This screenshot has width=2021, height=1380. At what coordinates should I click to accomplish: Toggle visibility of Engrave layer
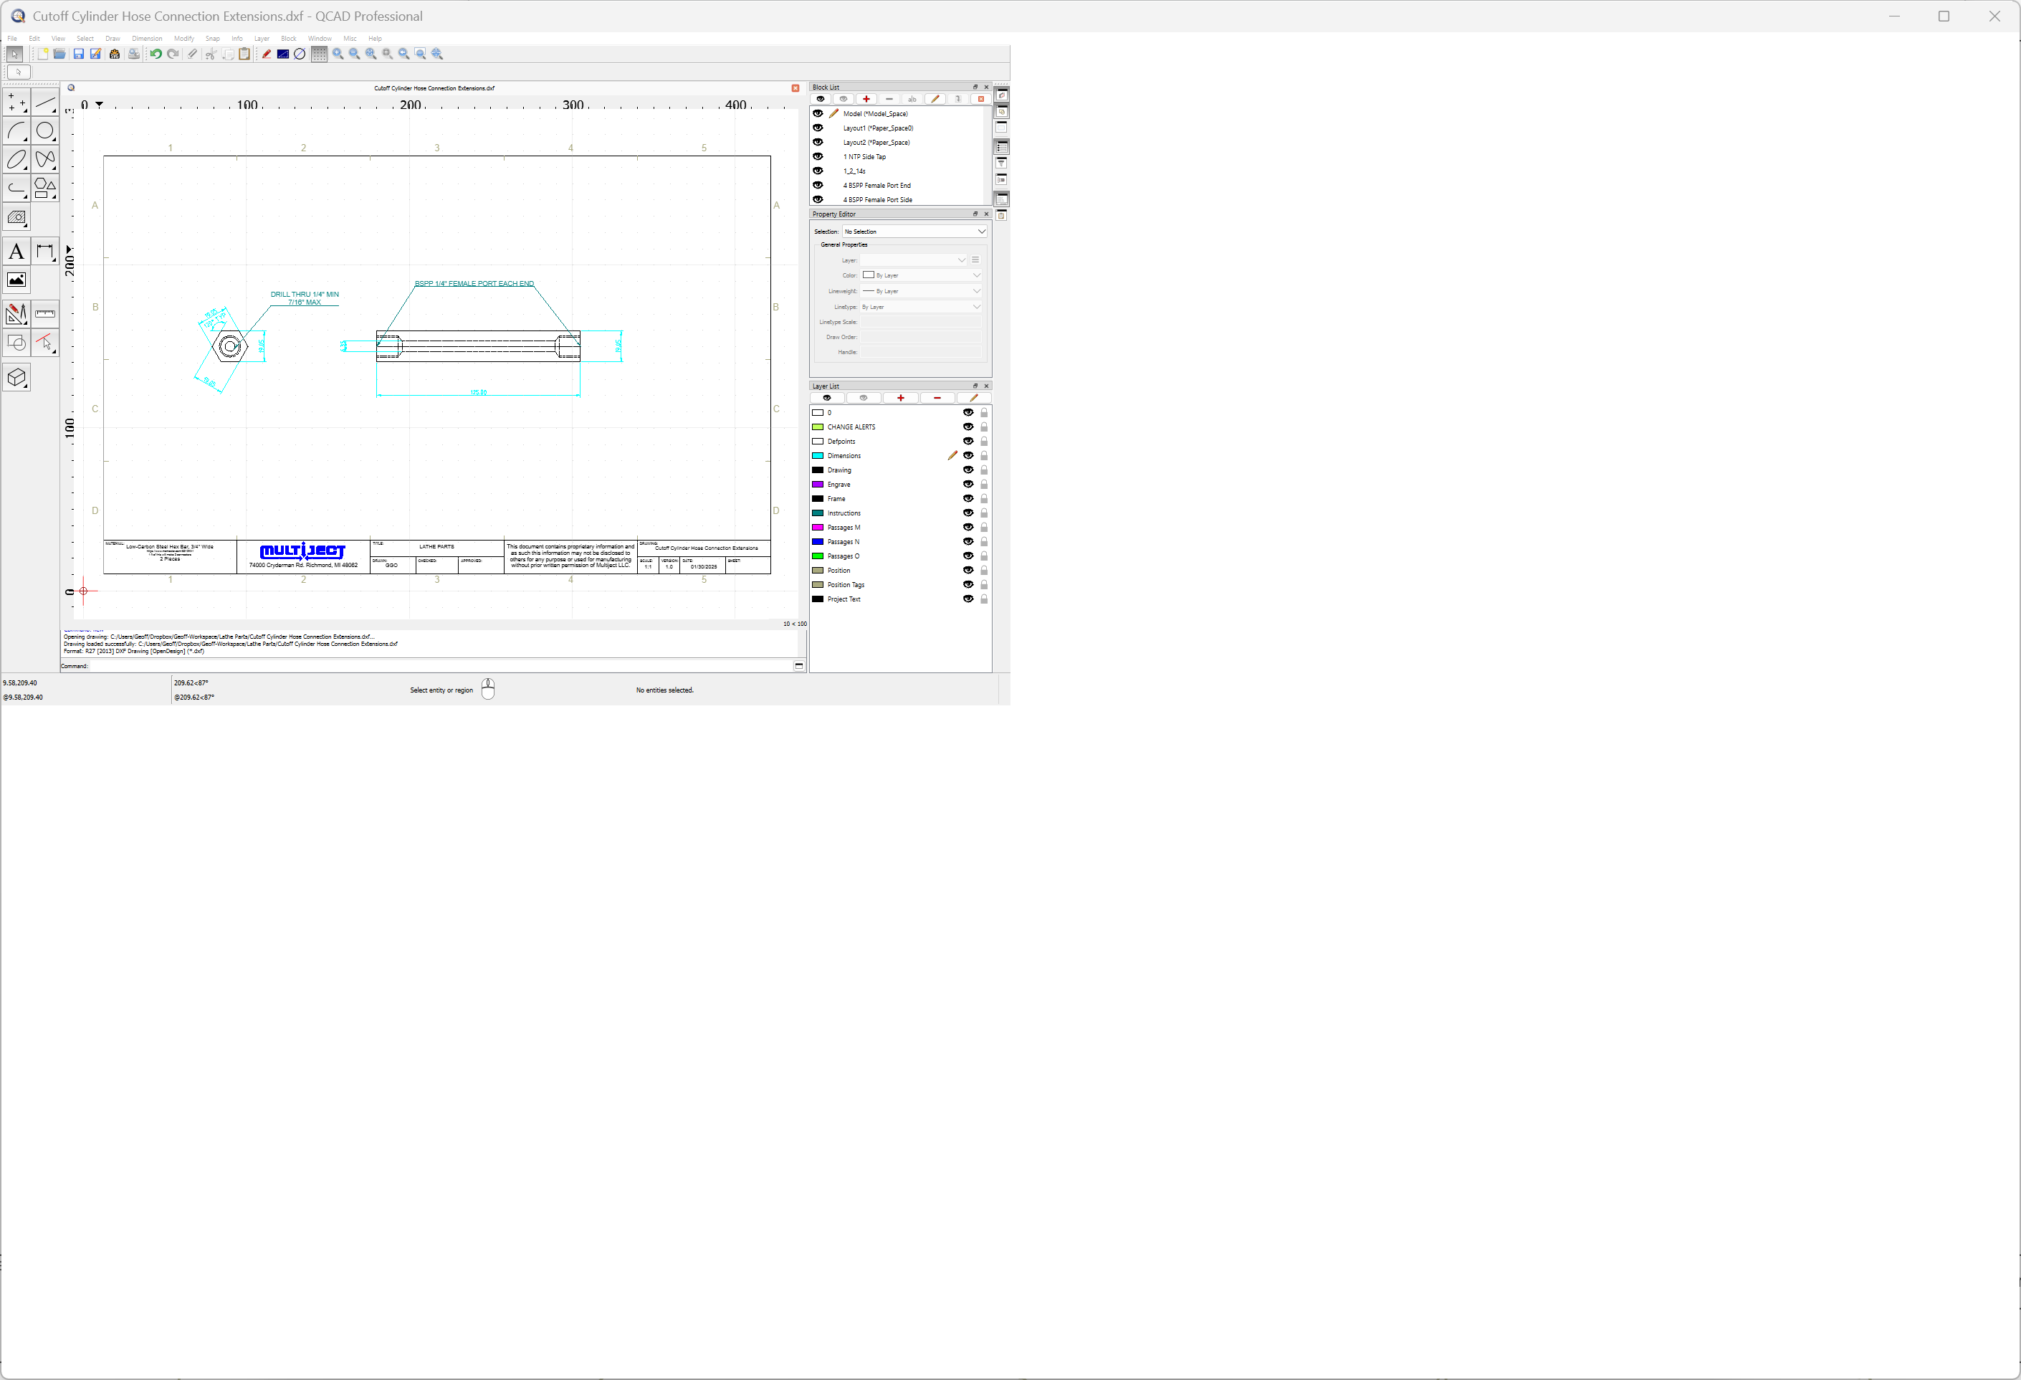(968, 485)
